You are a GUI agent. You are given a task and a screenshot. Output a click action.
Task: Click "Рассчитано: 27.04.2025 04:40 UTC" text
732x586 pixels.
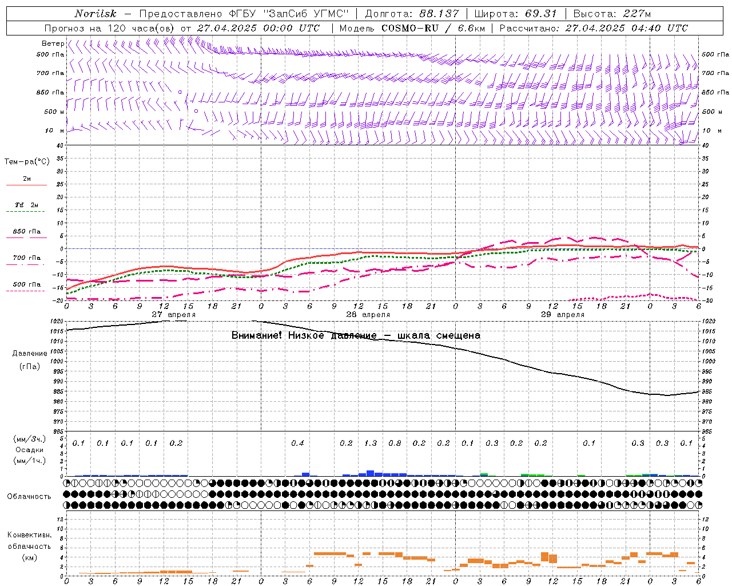click(594, 28)
